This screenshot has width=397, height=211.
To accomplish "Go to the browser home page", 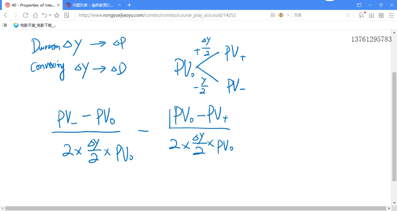I will [35, 15].
